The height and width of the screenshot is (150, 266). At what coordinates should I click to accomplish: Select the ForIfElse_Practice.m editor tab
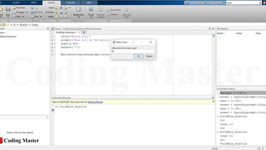click(x=66, y=32)
